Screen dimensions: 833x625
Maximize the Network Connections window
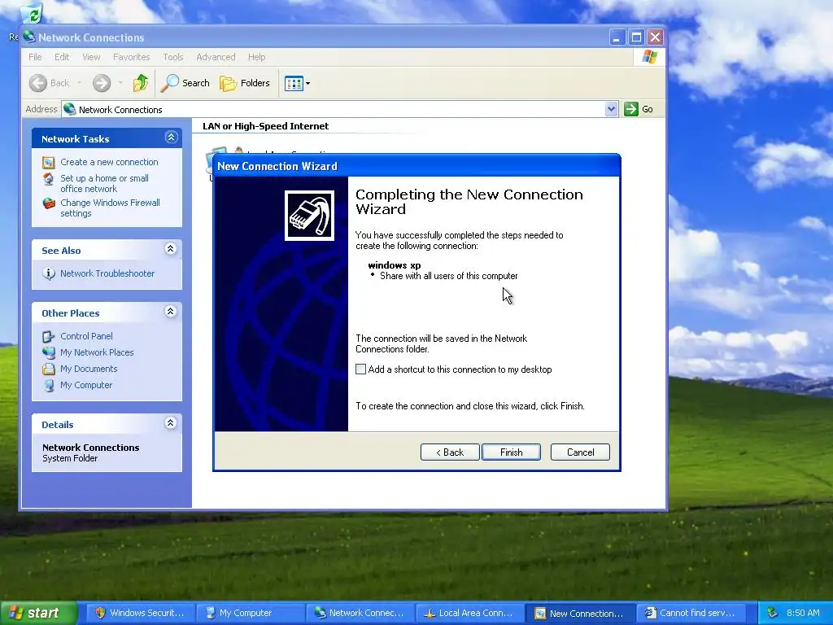(636, 37)
